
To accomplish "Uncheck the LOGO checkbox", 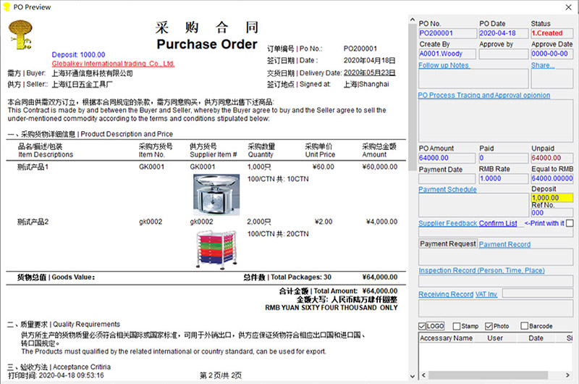I will click(x=423, y=326).
